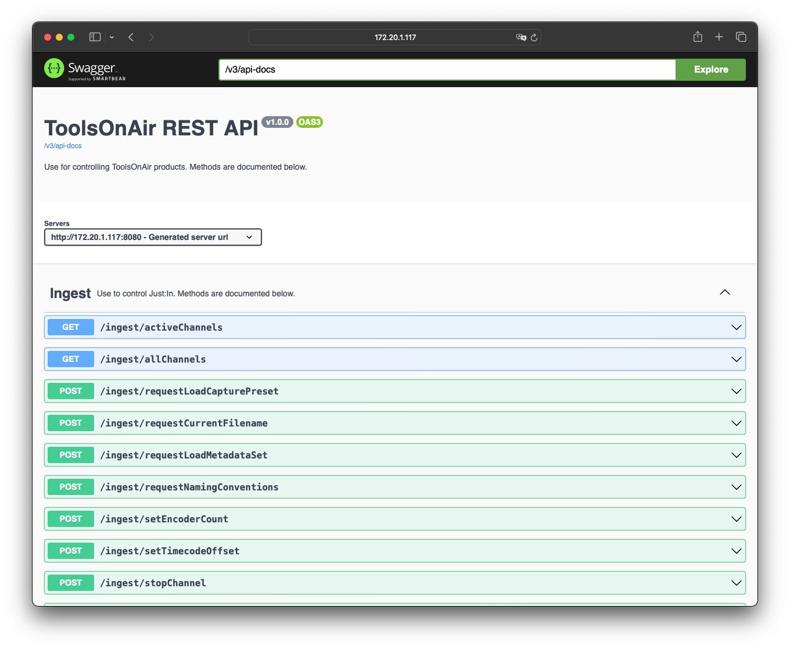790x649 pixels.
Task: Click POST badge for requestNamingConventions
Action: 71,487
